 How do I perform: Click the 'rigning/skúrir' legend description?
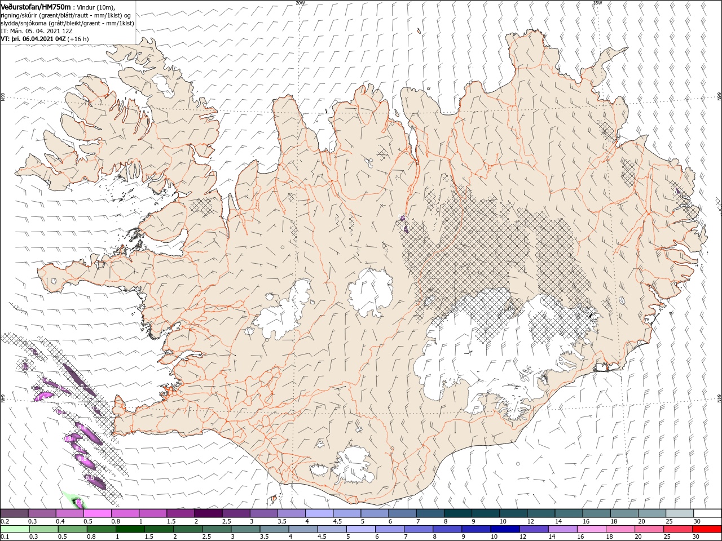20,15
